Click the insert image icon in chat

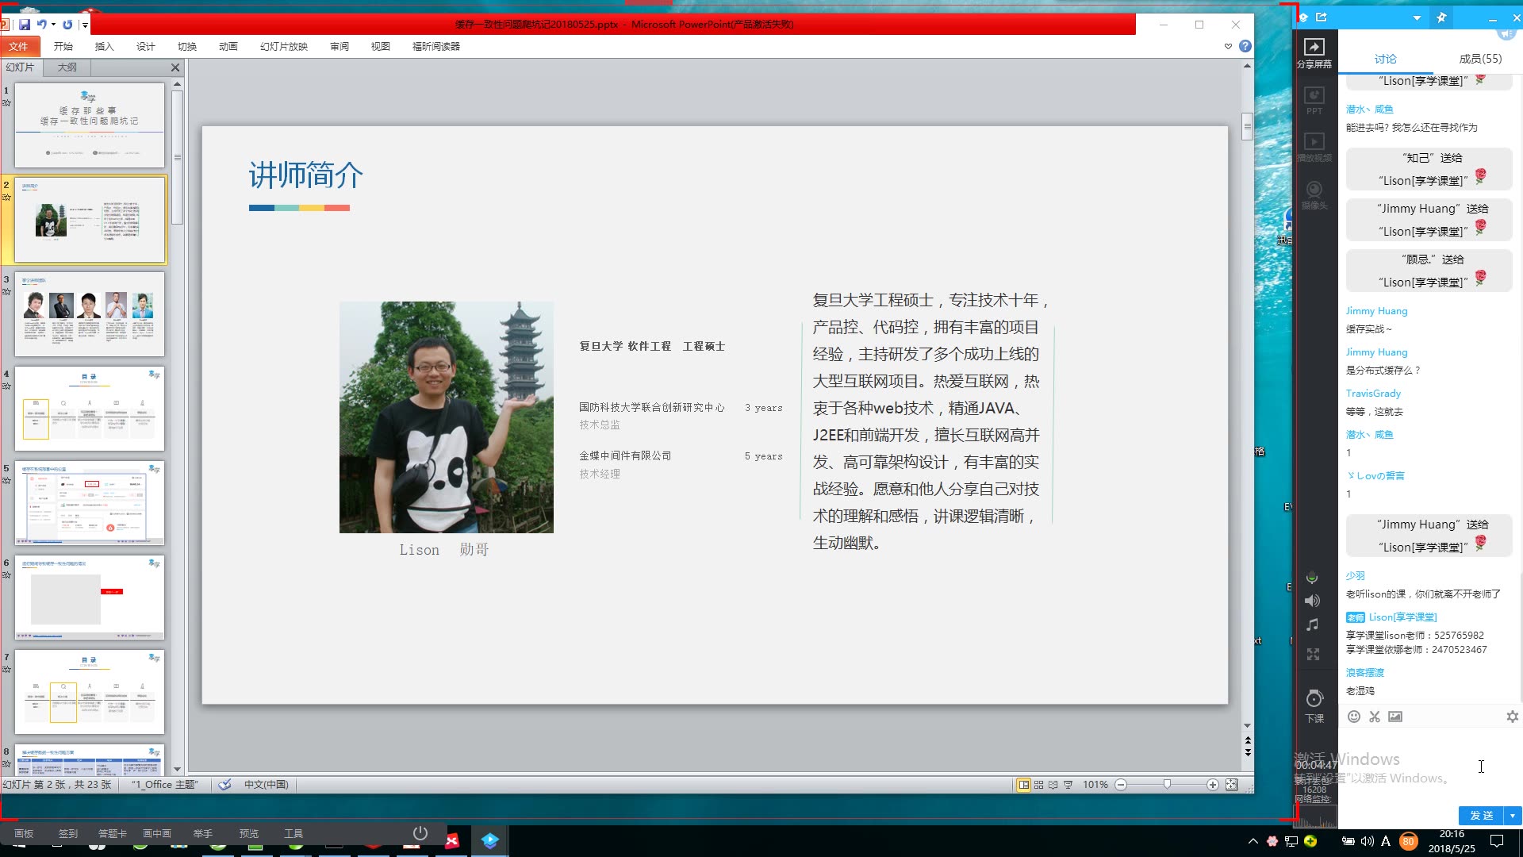1395,717
